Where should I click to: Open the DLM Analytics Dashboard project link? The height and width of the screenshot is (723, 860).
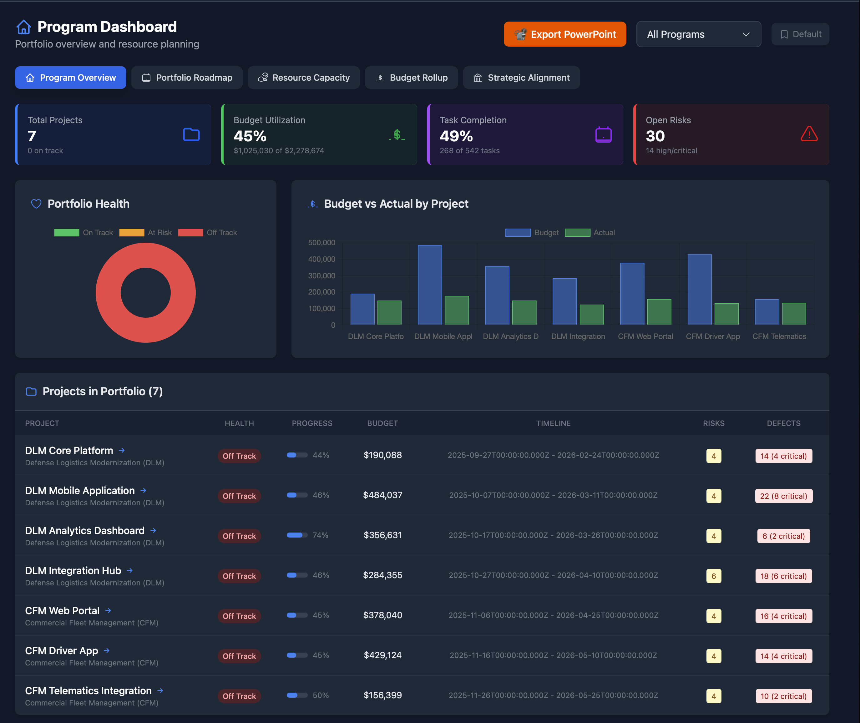click(x=84, y=530)
